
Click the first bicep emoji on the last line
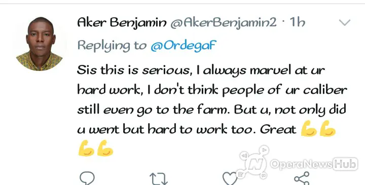[x=86, y=148]
